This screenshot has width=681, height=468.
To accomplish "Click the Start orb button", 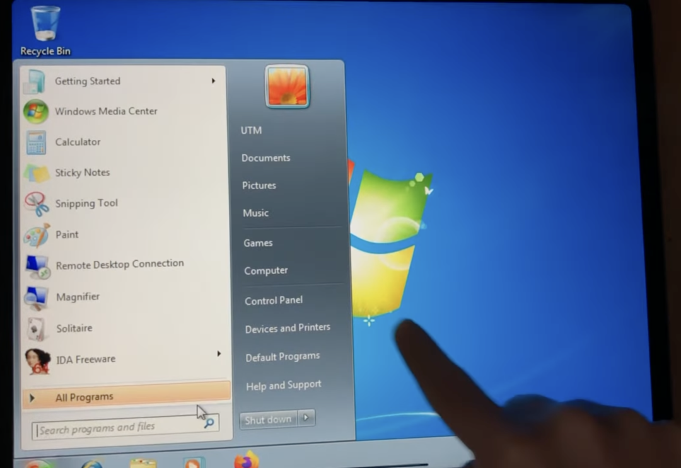I will click(39, 464).
